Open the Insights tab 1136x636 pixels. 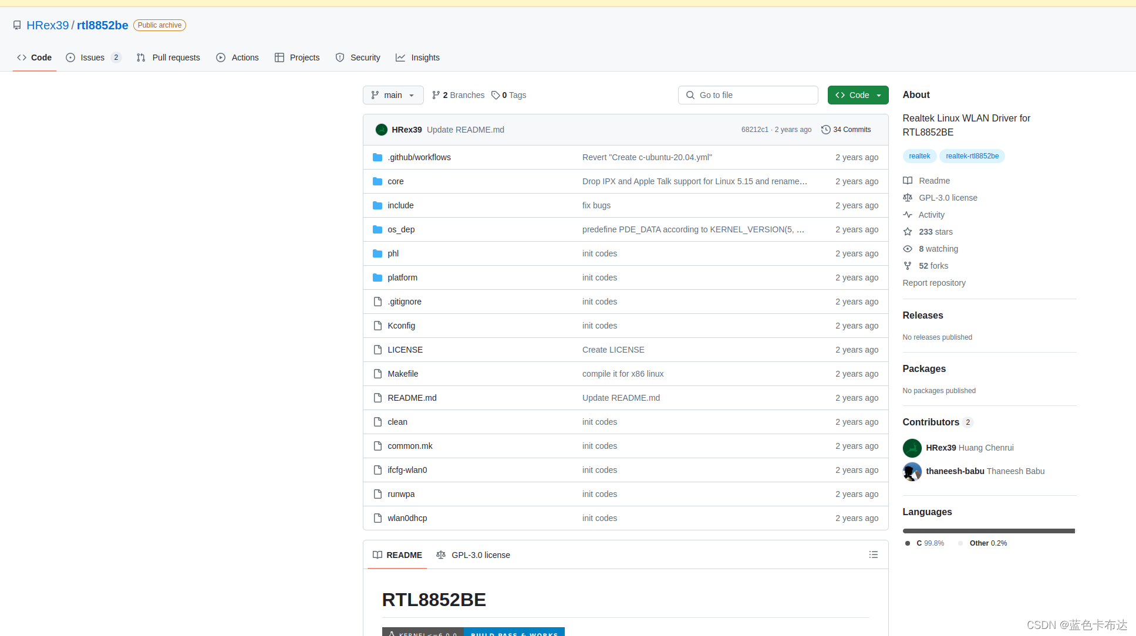(418, 57)
